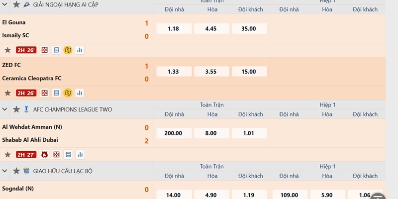Open the coin icon under El Gouna match

(x=68, y=50)
